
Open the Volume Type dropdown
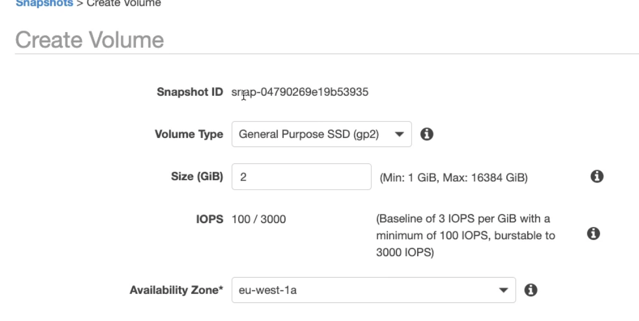pyautogui.click(x=321, y=135)
